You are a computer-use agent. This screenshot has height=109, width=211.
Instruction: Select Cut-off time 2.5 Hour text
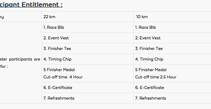coord(156,77)
